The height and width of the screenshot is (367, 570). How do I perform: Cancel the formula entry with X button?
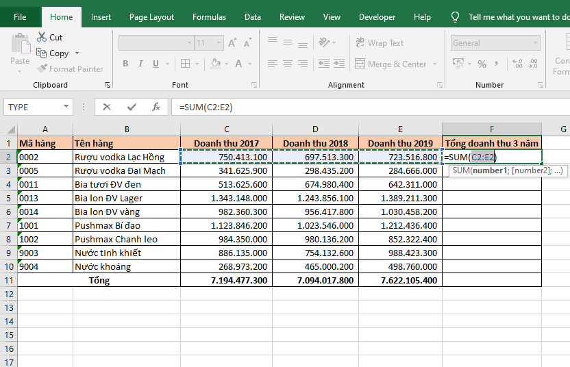pos(106,107)
